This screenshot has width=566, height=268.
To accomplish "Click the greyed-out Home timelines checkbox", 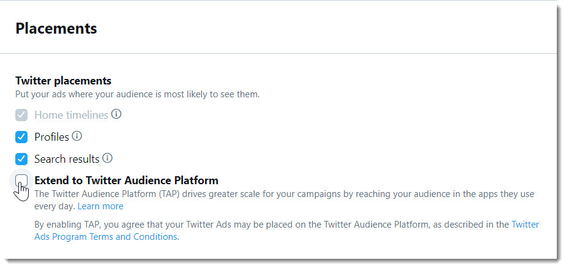I will click(x=21, y=115).
